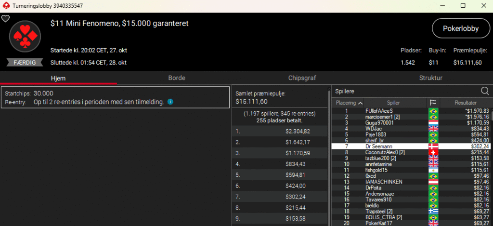The height and width of the screenshot is (226, 493).
Task: Click the players list vertical scrollbar
Action: tap(491, 164)
